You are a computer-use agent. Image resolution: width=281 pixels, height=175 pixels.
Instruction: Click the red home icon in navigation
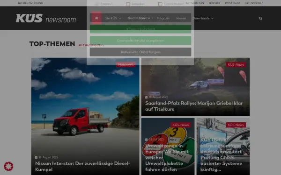pyautogui.click(x=96, y=18)
